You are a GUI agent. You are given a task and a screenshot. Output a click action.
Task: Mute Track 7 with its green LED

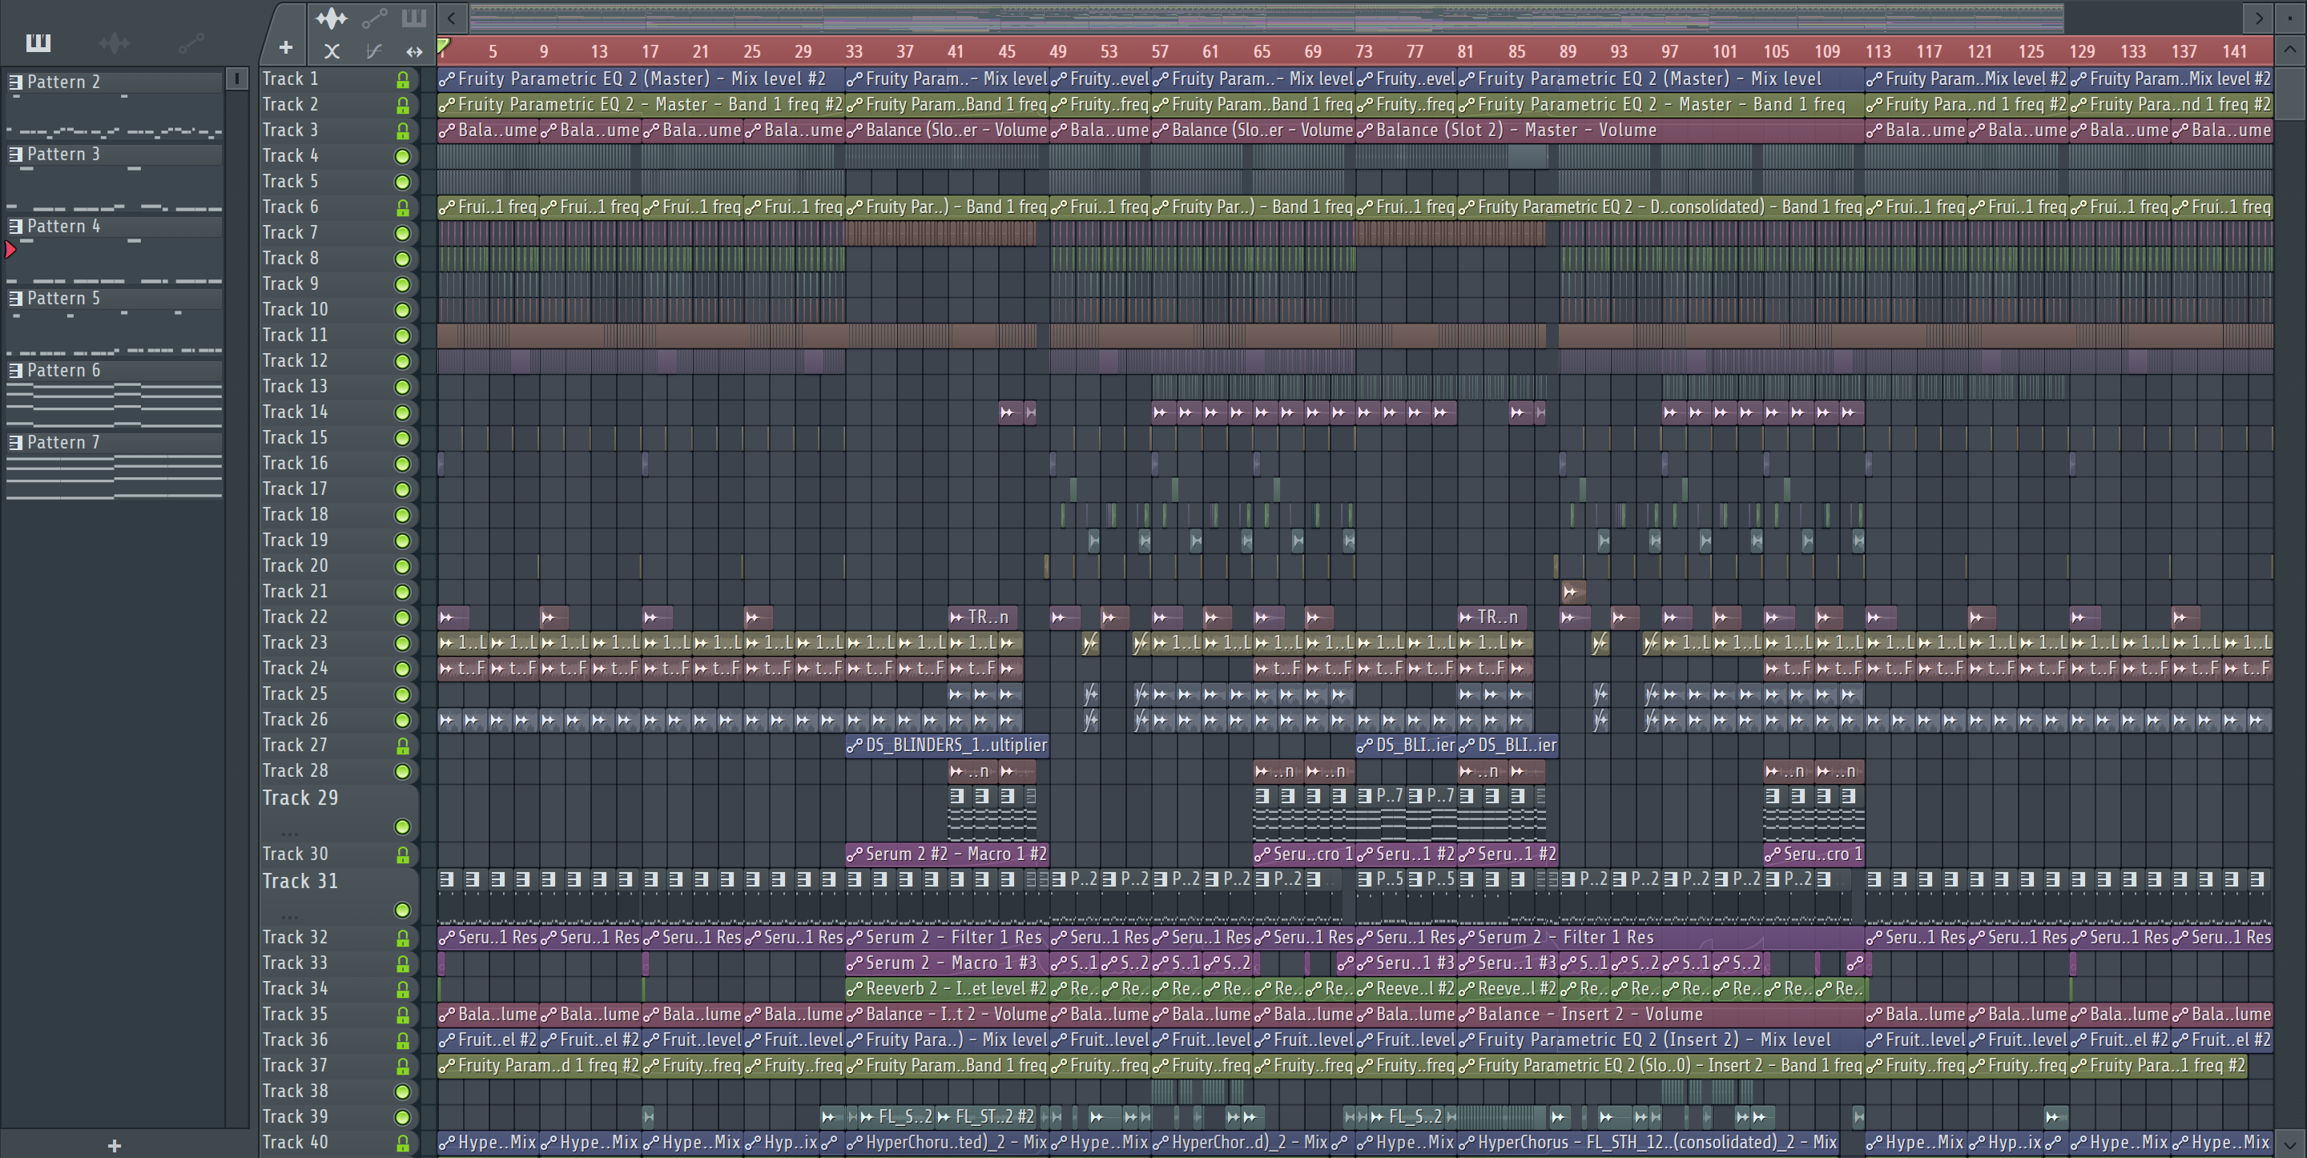403,234
